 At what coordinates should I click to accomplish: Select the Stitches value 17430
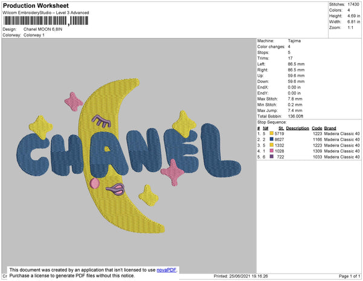[x=353, y=4]
